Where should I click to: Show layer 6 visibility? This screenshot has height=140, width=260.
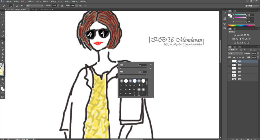tap(230, 65)
